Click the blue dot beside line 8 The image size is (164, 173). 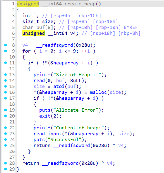click(6, 45)
